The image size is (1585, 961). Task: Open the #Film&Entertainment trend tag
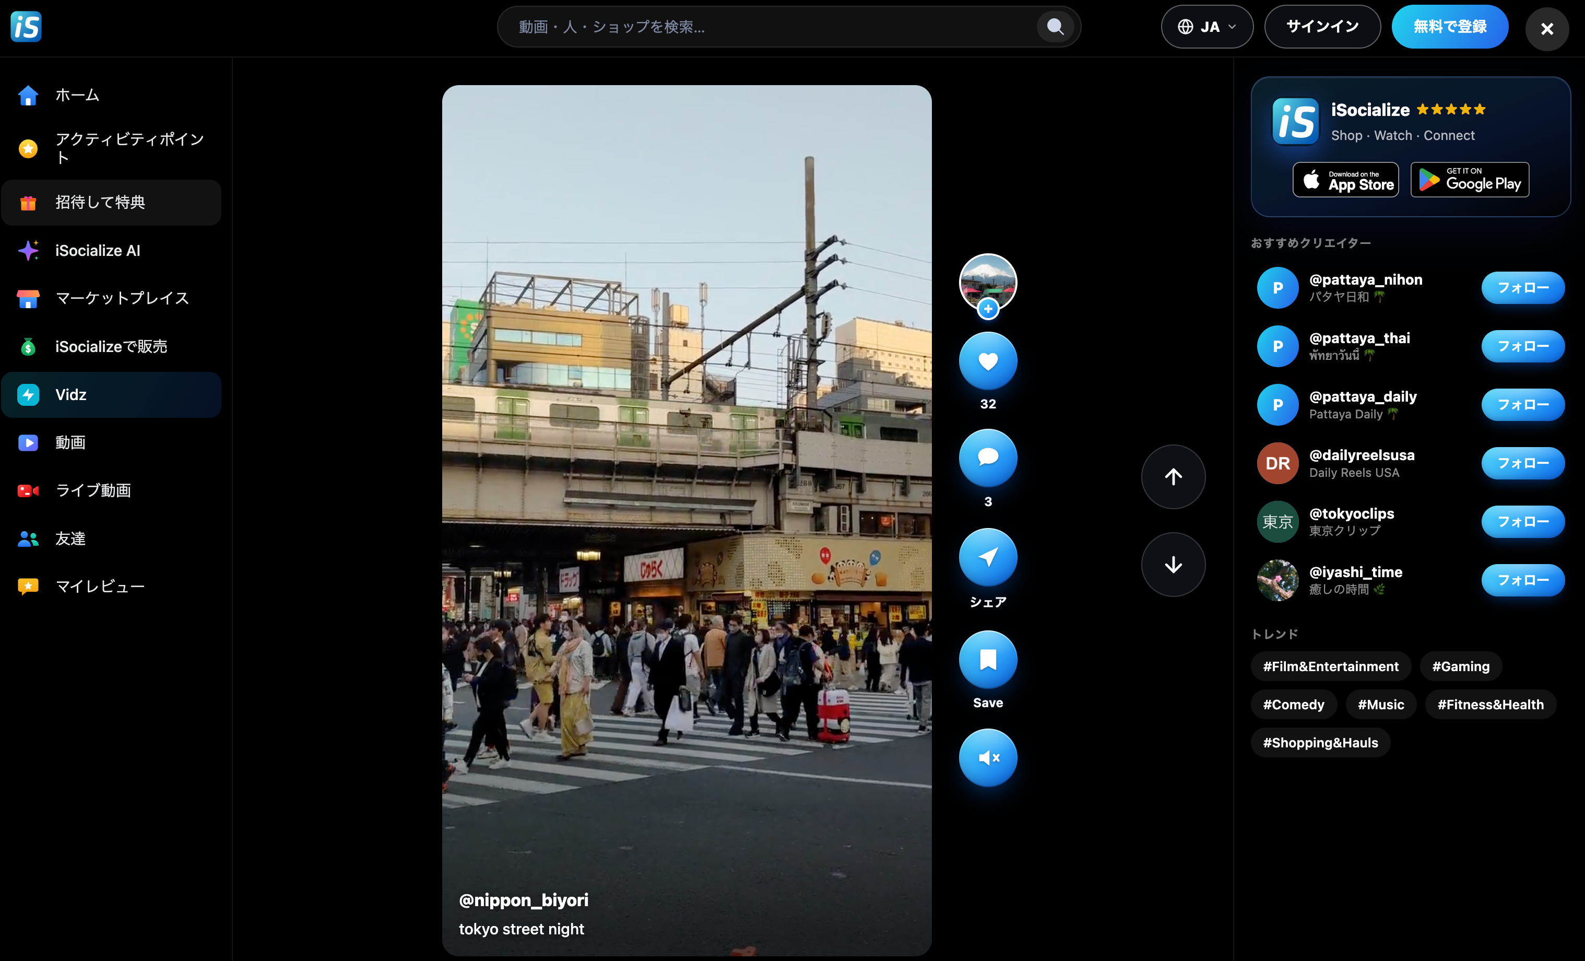[1330, 666]
